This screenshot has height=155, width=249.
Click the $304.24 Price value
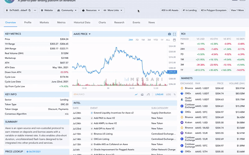pos(64,39)
